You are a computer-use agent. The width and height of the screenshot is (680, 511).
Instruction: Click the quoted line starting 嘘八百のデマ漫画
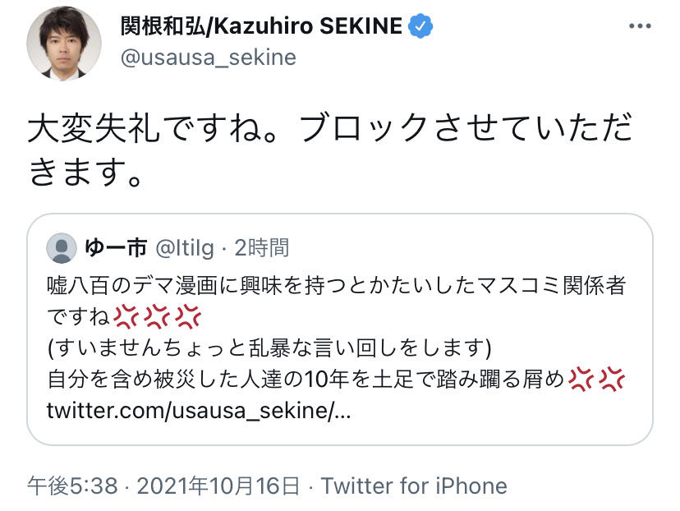(x=333, y=285)
